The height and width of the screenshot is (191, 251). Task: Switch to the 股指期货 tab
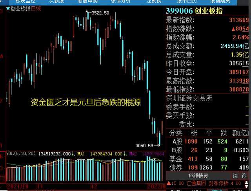(220, 2)
